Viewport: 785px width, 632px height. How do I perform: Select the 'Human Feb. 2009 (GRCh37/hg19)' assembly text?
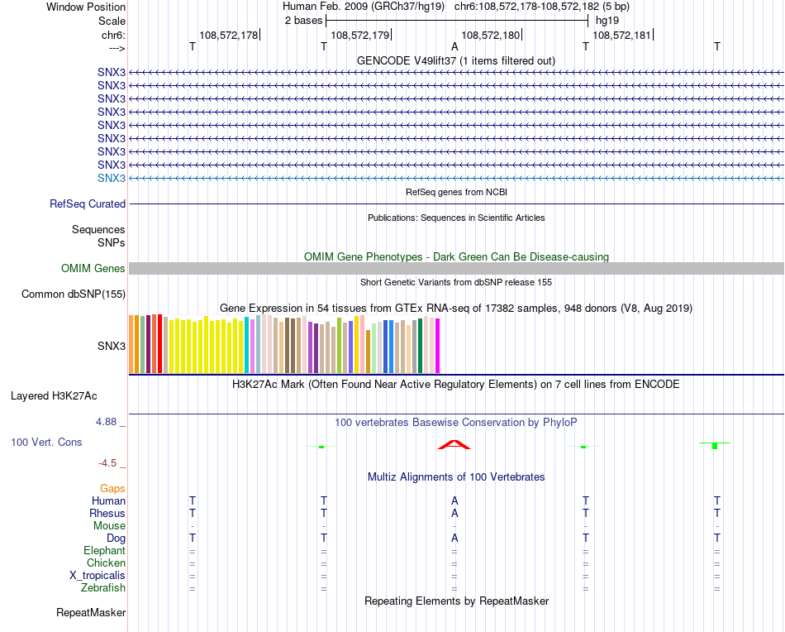point(364,7)
